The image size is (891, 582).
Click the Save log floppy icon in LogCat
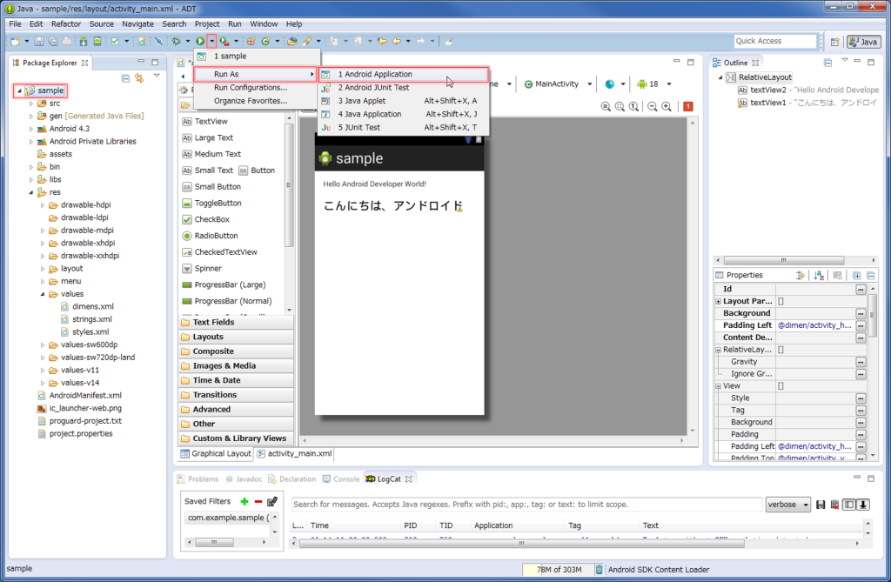821,505
